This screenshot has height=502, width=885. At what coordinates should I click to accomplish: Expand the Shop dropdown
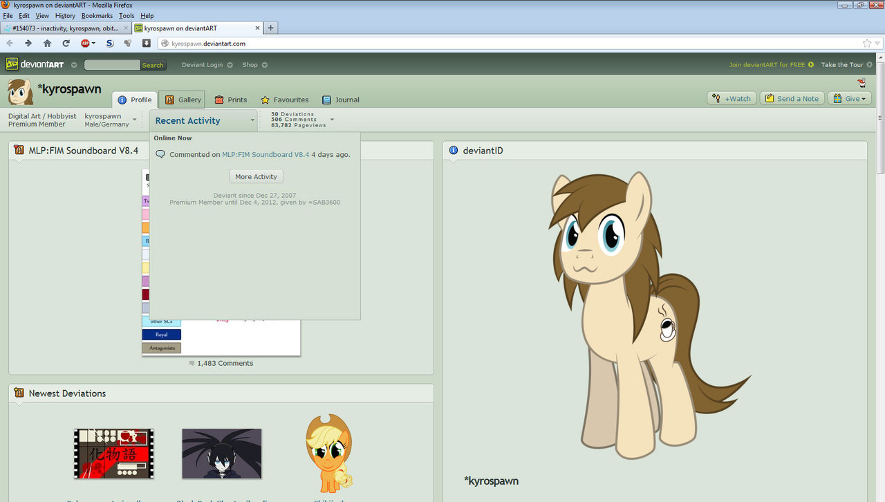(x=264, y=65)
